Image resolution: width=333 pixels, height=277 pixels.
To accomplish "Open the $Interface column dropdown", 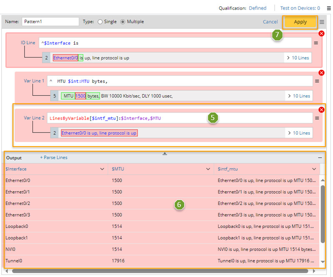I will [x=103, y=169].
